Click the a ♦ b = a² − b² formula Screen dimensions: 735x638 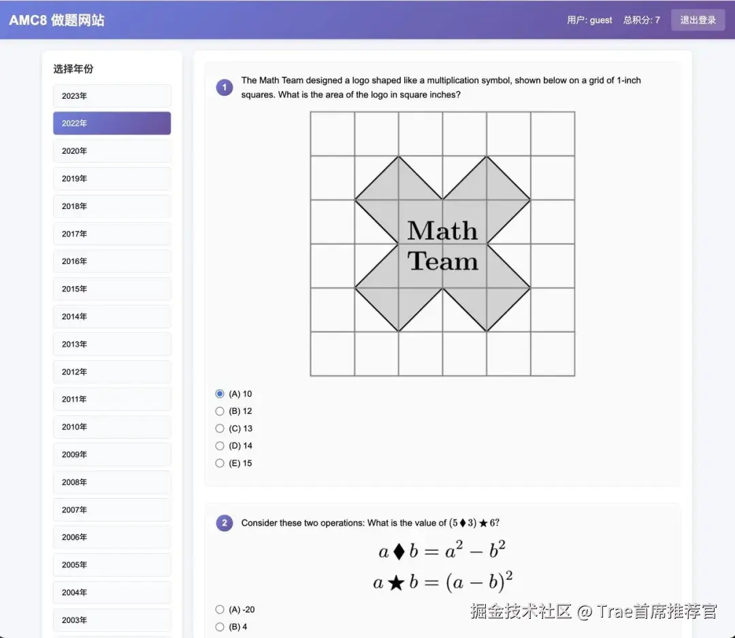[x=442, y=549]
